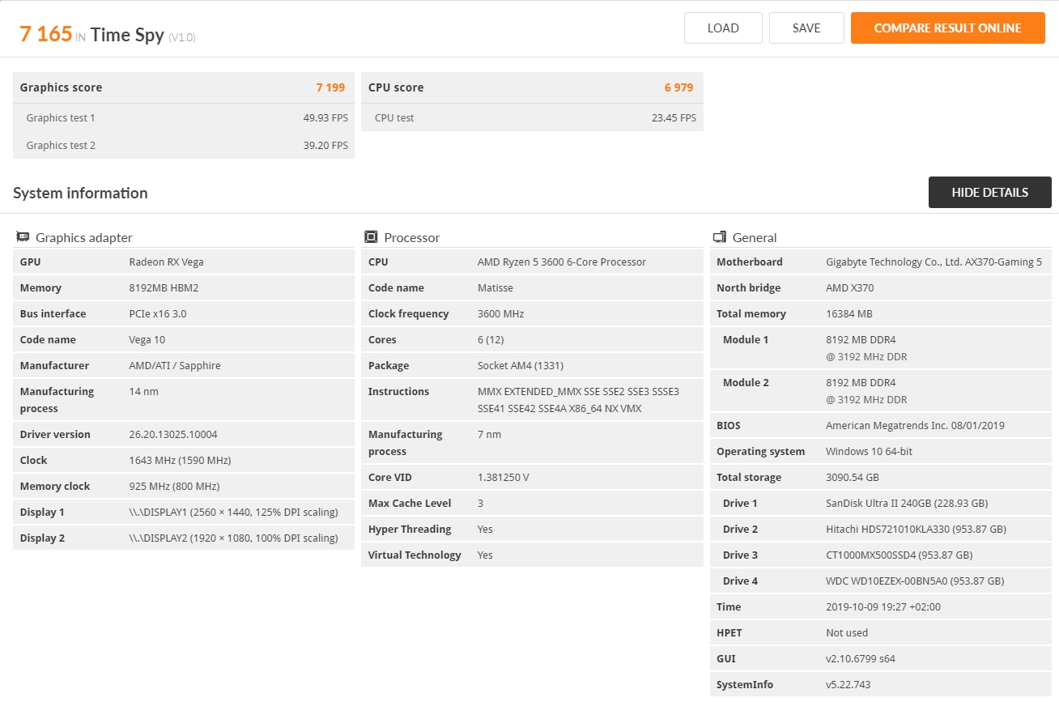The width and height of the screenshot is (1059, 702).
Task: Select the Gigabyte AX370-Gaming 5 motherboard text
Action: [x=934, y=262]
